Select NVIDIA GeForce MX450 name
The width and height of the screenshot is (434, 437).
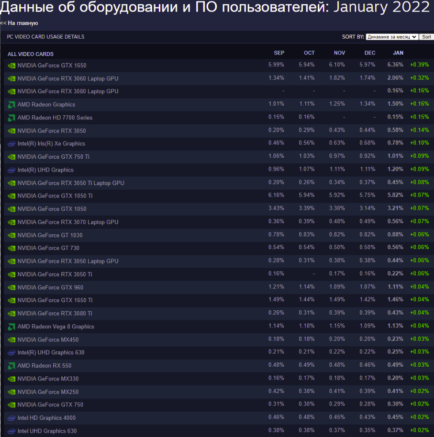point(48,339)
